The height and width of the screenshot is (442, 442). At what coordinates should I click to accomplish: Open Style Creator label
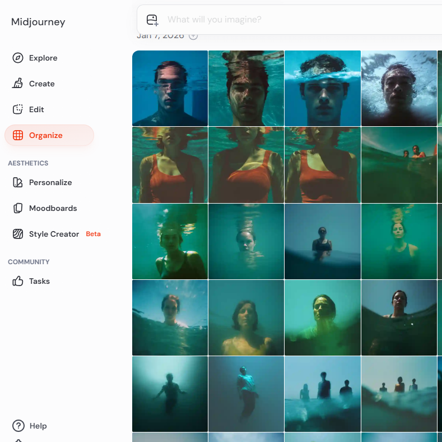pos(54,234)
